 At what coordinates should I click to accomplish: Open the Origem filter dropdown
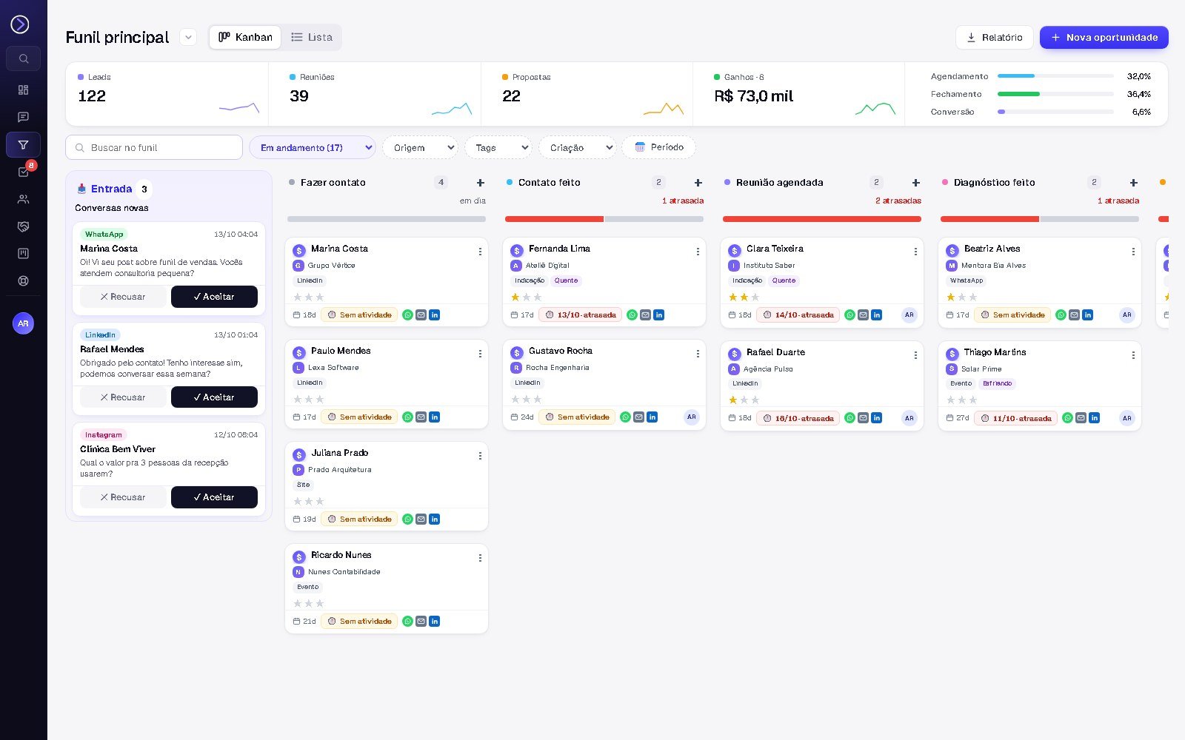[x=420, y=147]
